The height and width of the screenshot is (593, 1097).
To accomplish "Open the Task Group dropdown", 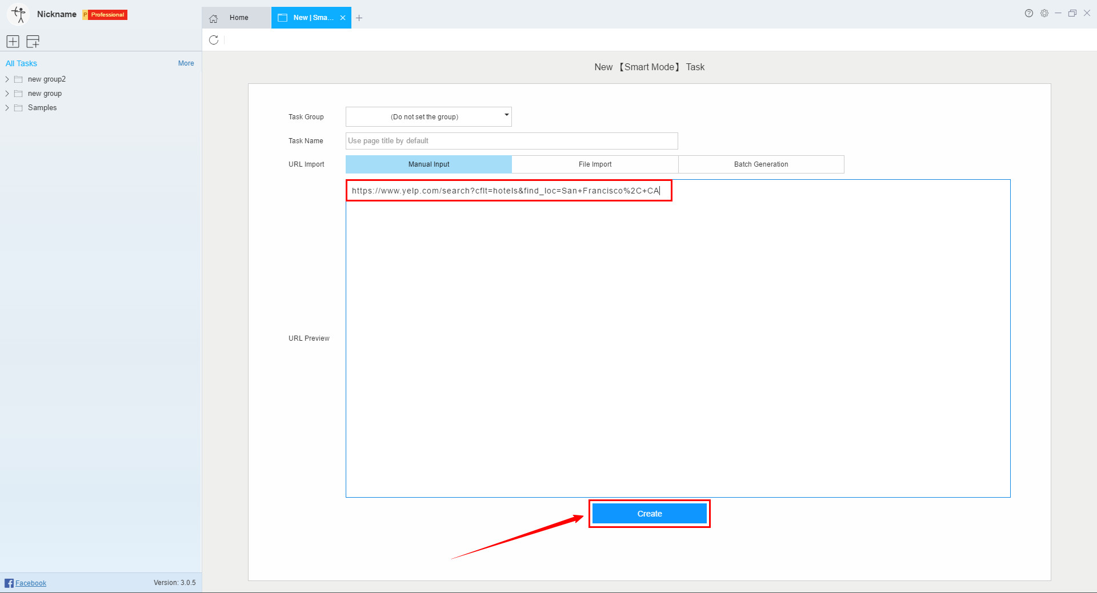I will [x=429, y=116].
